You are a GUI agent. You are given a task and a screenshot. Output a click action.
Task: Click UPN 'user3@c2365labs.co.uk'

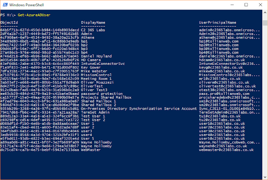[x=222, y=131]
